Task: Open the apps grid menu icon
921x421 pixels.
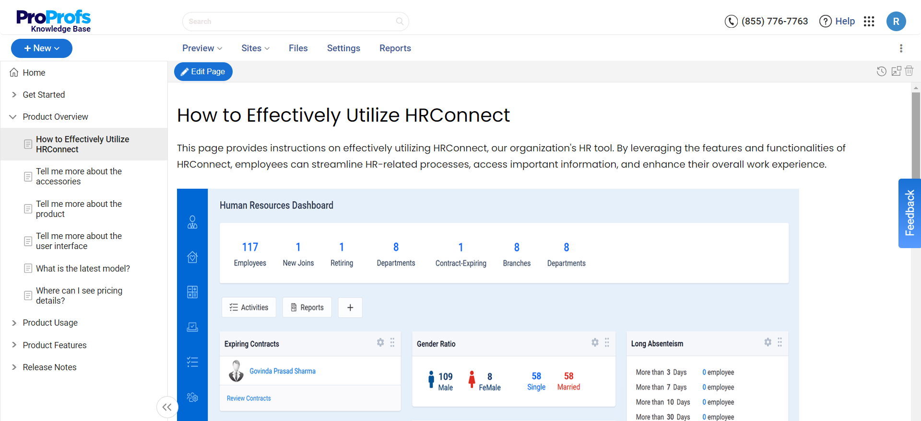Action: (869, 22)
